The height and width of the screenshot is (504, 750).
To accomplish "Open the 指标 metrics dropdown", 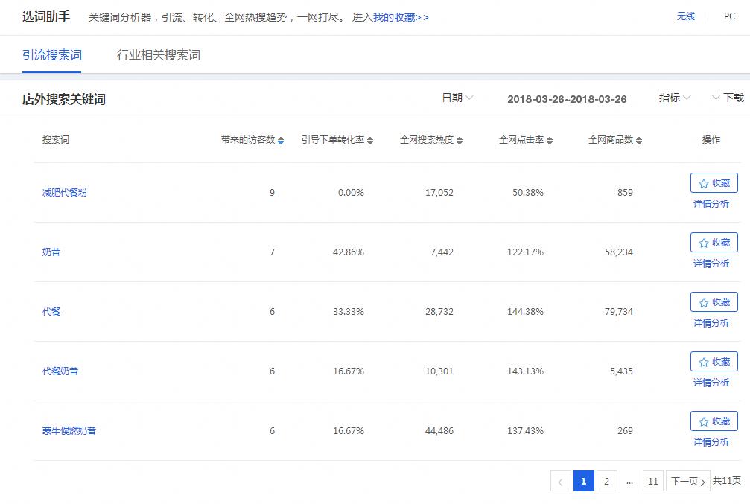I will point(673,98).
